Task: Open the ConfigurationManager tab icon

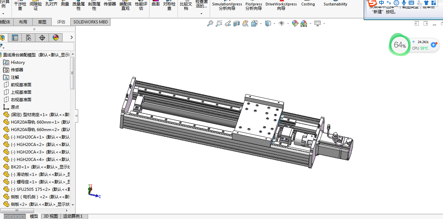Action: pyautogui.click(x=29, y=38)
